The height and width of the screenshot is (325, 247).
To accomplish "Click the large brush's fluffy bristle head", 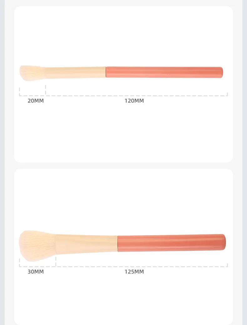I will [x=37, y=246].
